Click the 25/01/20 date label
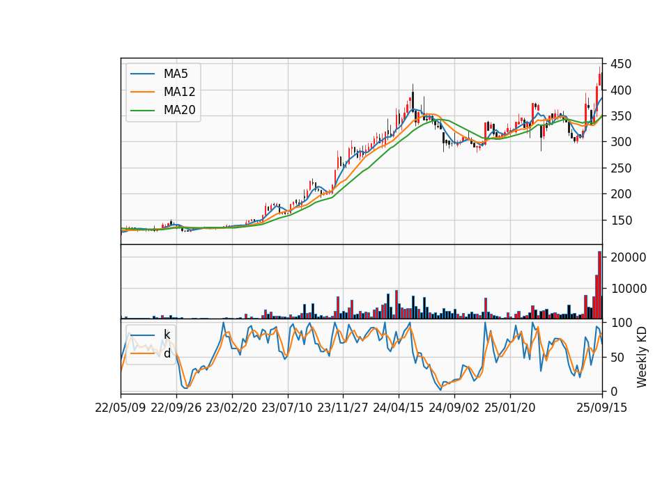 (x=510, y=408)
